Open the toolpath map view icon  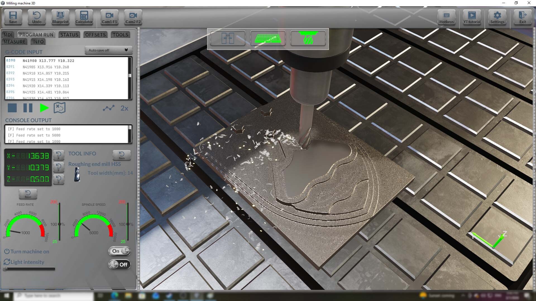pos(59,108)
